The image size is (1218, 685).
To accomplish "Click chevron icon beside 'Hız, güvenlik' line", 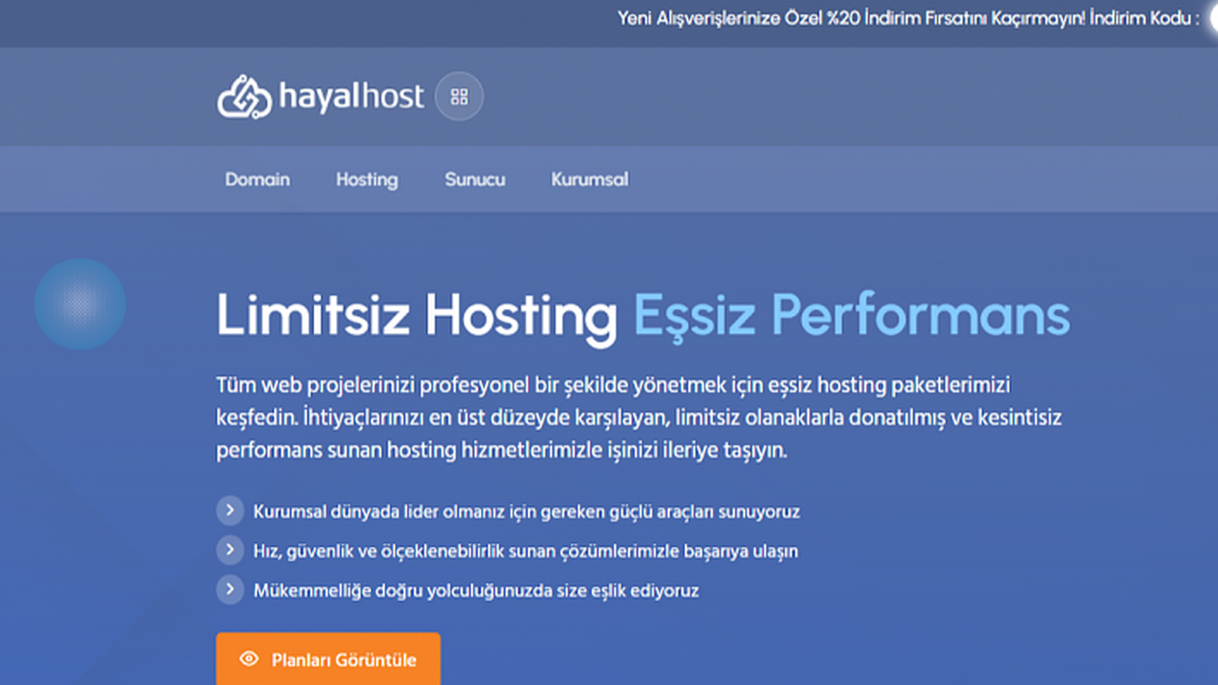I will click(229, 550).
